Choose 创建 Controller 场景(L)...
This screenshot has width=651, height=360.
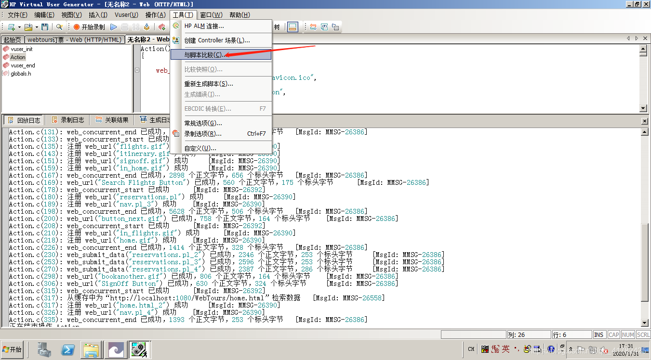(x=221, y=40)
